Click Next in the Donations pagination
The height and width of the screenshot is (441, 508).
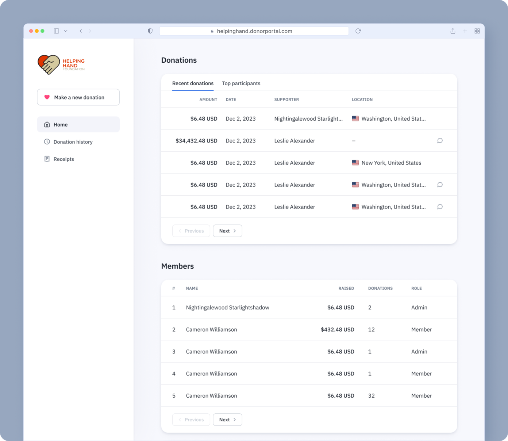227,231
